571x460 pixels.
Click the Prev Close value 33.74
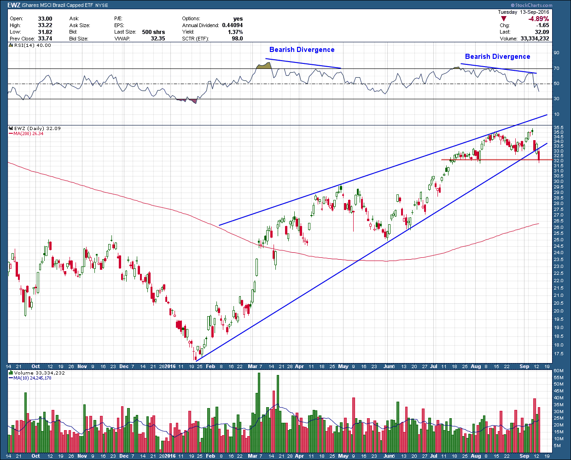pyautogui.click(x=45, y=39)
